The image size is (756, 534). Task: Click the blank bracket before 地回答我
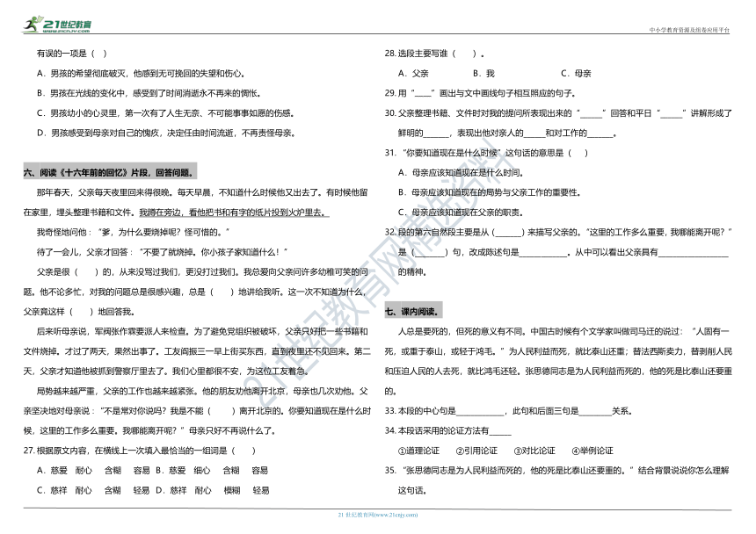pos(82,312)
